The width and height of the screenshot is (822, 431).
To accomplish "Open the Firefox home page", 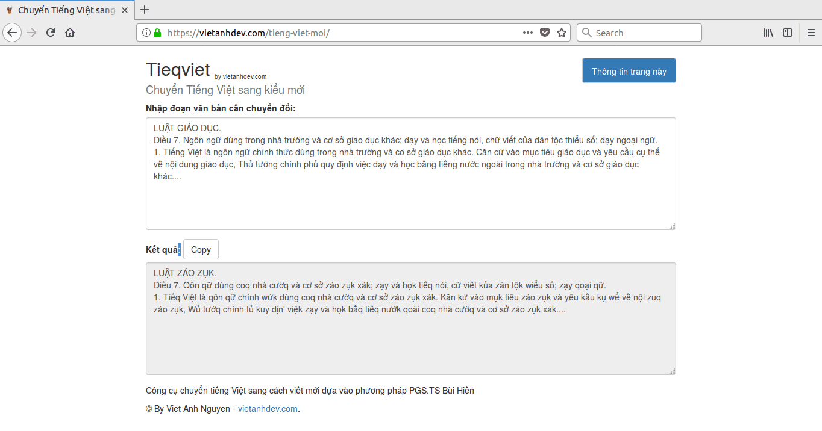I will point(69,32).
